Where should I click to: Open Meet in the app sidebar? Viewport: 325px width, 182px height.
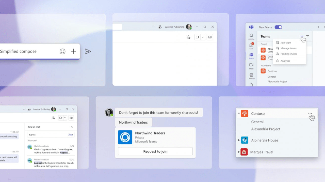[251, 66]
